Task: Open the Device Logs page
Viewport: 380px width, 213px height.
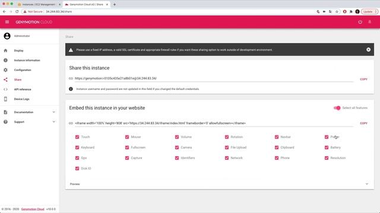Action: click(x=21, y=99)
